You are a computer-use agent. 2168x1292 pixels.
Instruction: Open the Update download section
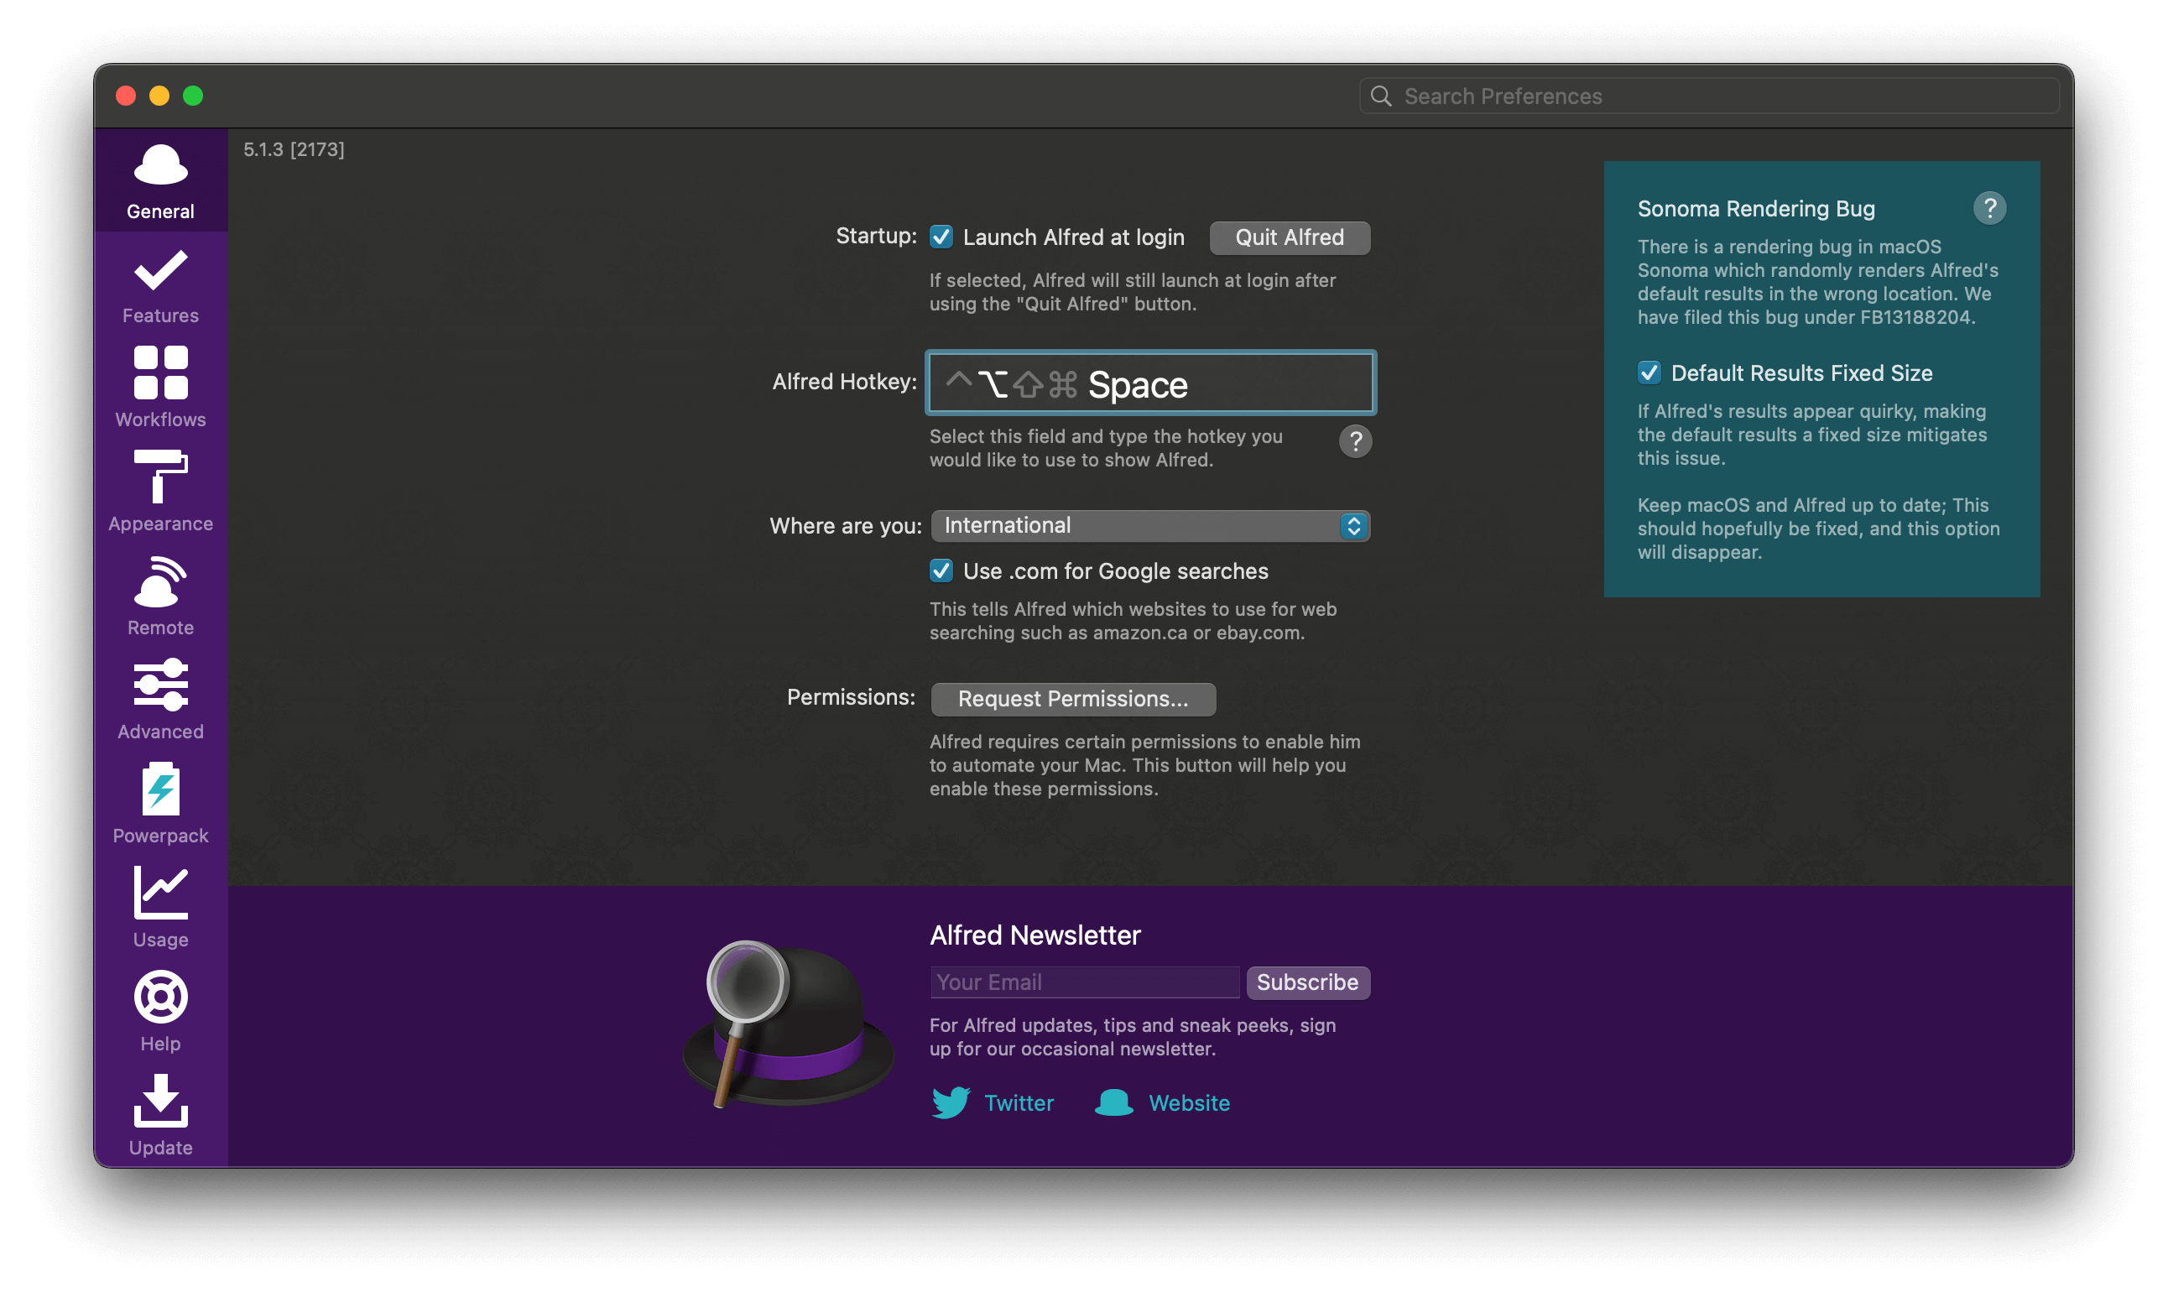pyautogui.click(x=160, y=1114)
